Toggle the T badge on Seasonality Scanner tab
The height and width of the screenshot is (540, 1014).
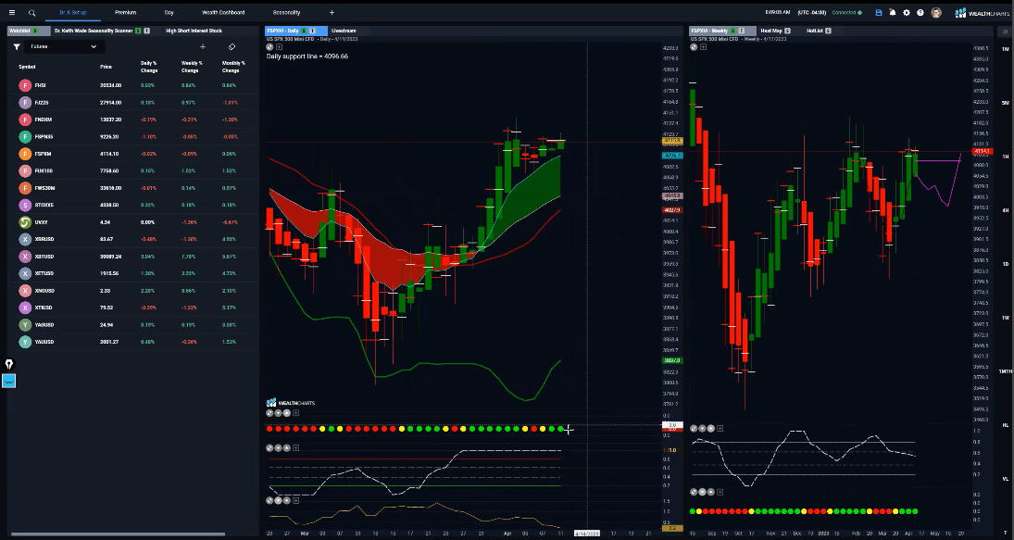point(147,31)
